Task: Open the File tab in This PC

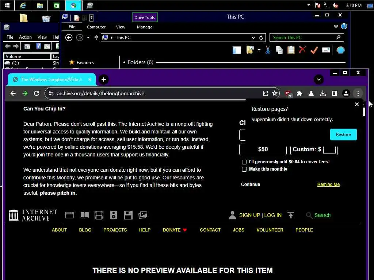Action: (x=72, y=27)
